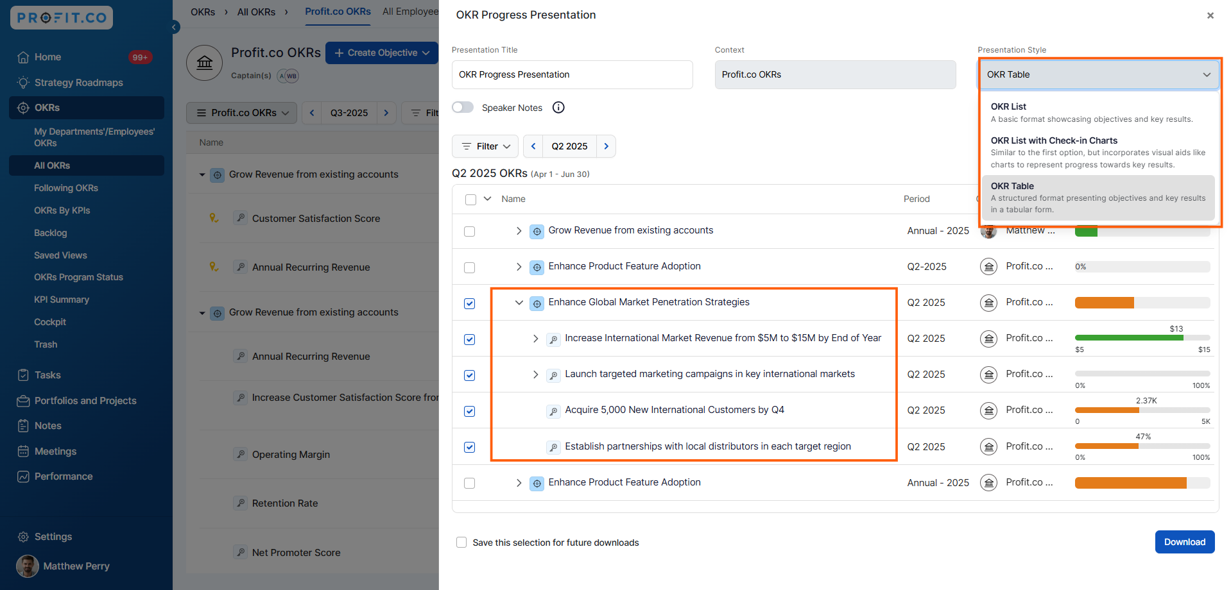Close the OKR Progress Presentation dialog
Screen dimensions: 1231x590
pos(1210,15)
